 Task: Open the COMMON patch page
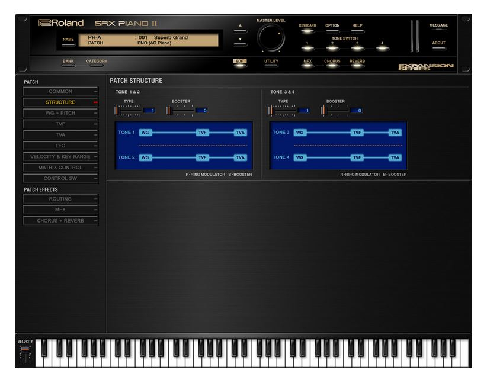click(60, 92)
